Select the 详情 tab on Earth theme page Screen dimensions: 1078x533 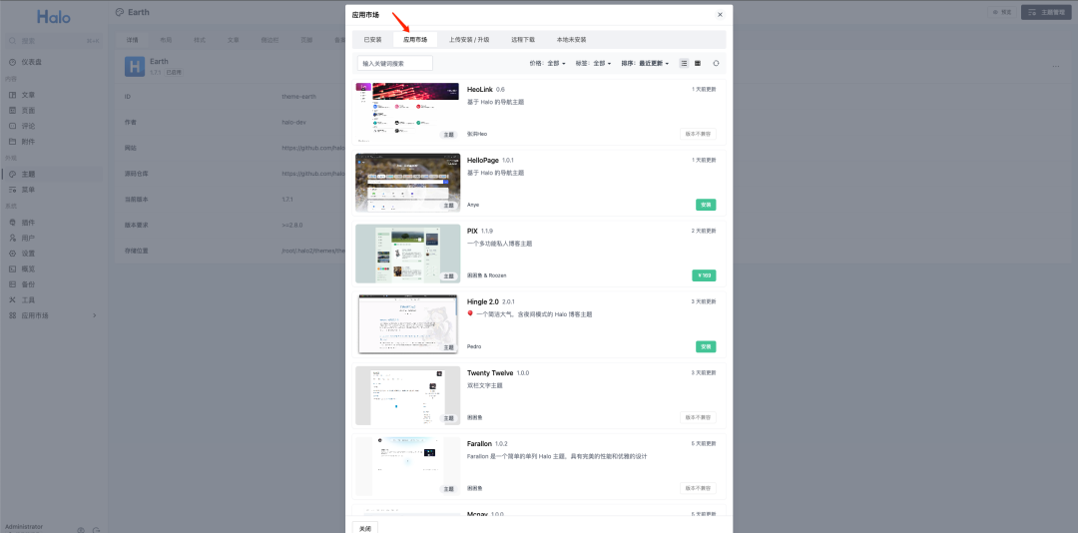coord(132,40)
